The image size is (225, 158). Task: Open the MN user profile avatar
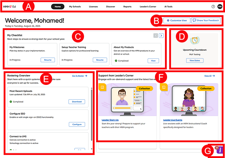[220, 7]
